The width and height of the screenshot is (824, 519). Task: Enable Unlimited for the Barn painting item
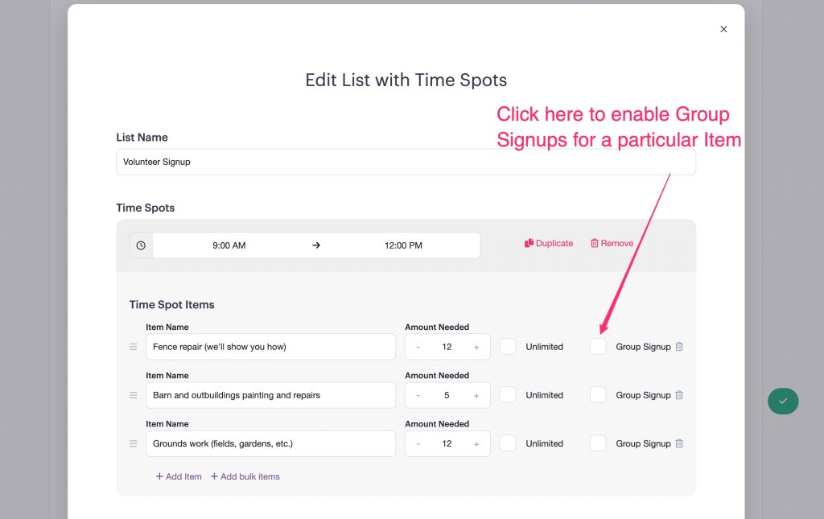point(508,394)
